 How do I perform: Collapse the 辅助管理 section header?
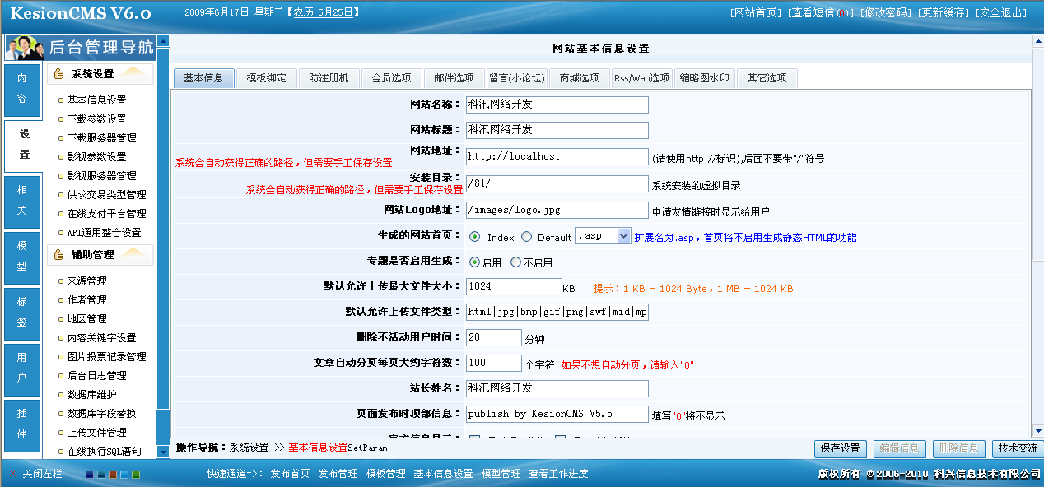[x=100, y=255]
